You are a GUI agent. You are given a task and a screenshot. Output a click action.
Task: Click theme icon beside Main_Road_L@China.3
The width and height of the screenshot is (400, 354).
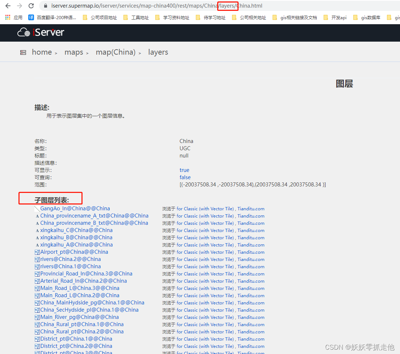point(37,289)
